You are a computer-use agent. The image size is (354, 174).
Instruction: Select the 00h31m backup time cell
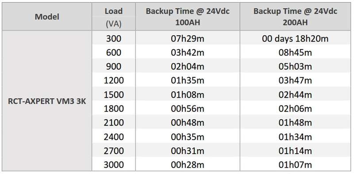[188, 150]
